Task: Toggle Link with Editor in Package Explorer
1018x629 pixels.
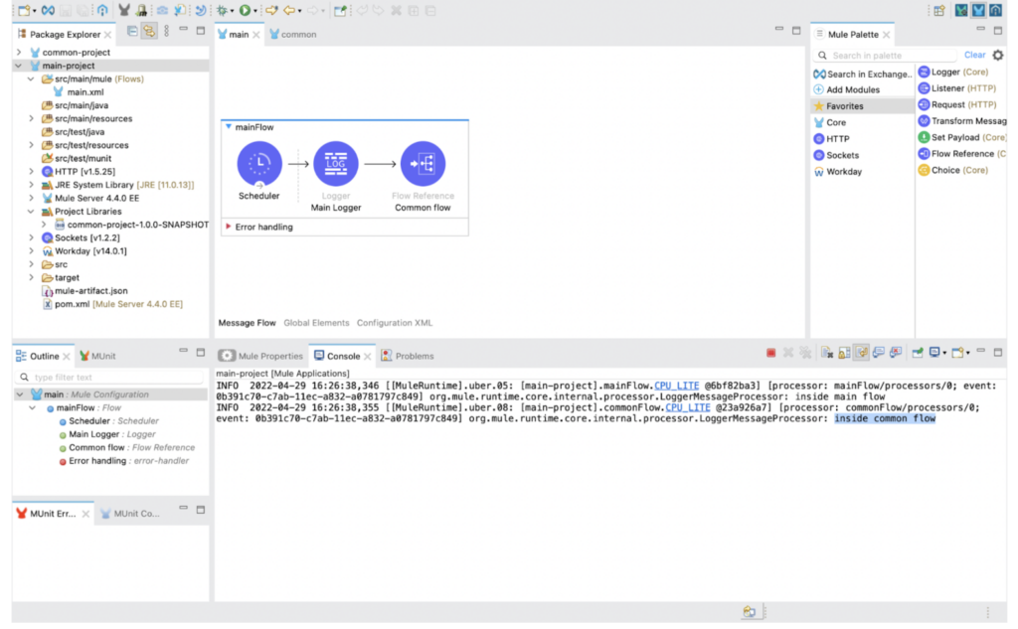Action: click(149, 33)
